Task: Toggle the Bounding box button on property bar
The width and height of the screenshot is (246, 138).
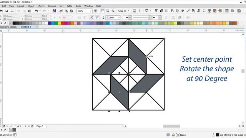Action: coord(180,18)
